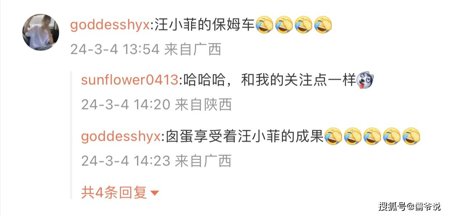The image size is (451, 216).
Task: Select reply text 哈哈哈，和我的关注点一样
Action: coord(269,80)
